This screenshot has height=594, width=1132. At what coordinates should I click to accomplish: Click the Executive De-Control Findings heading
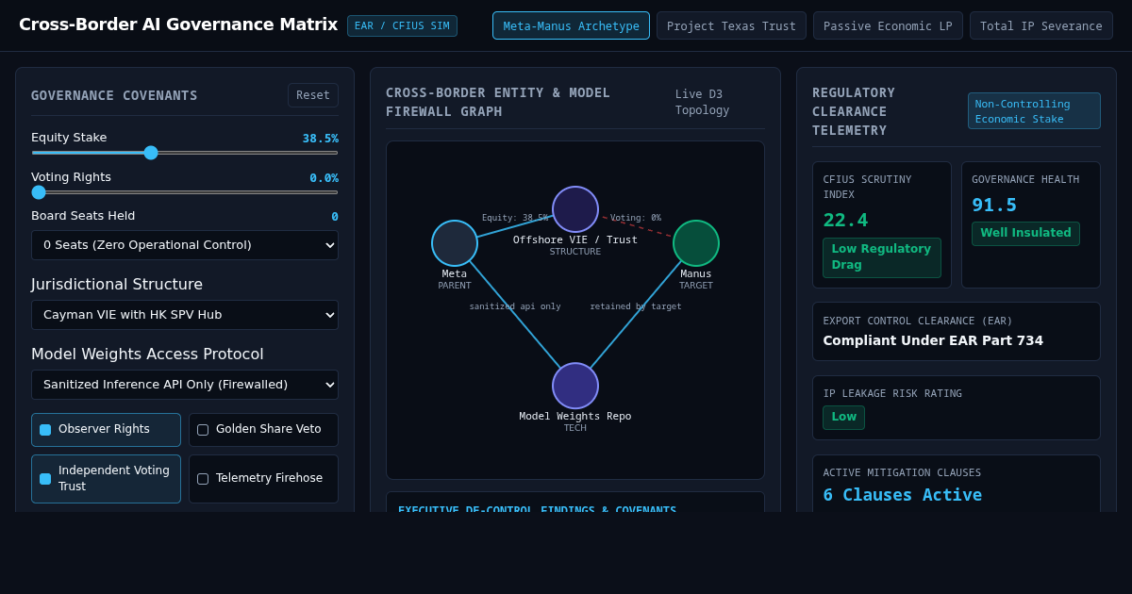coord(537,507)
